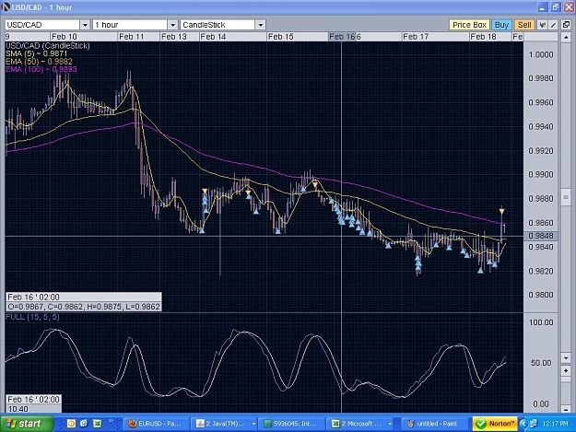Click the SMA (5) indicator label

click(x=36, y=53)
